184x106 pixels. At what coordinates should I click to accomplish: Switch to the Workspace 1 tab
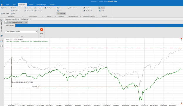(x=24, y=19)
